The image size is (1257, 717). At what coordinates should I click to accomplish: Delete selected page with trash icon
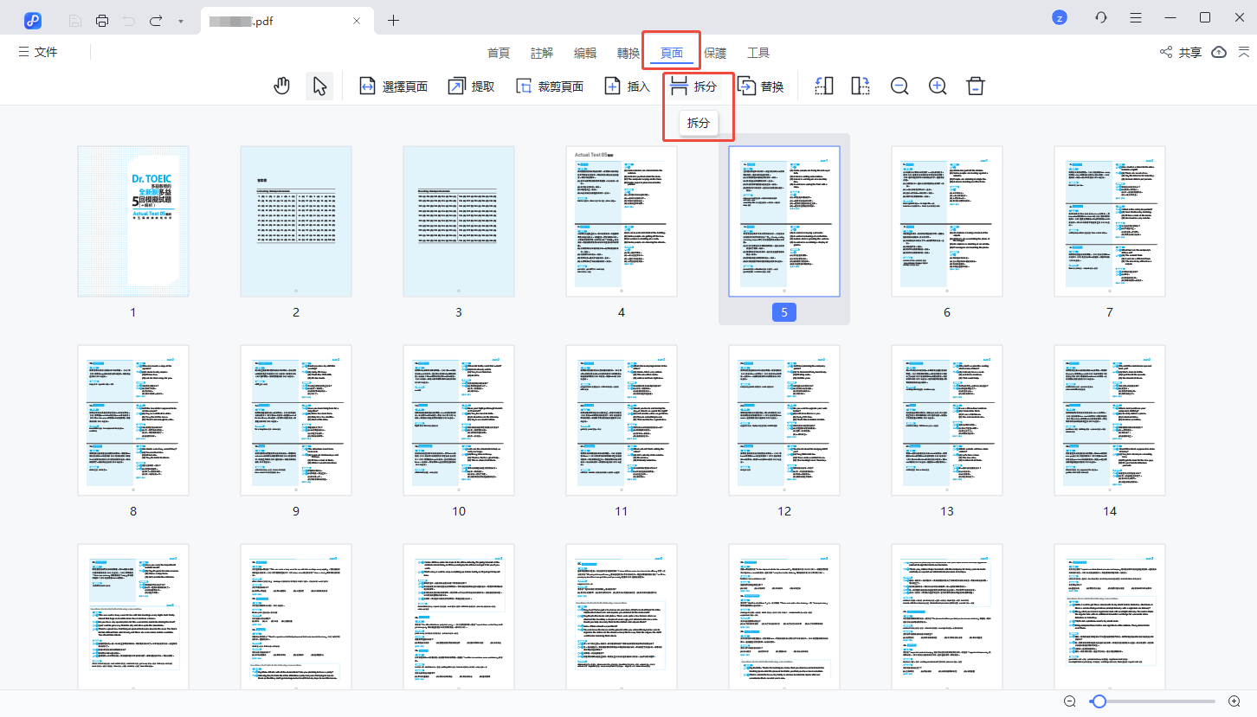[976, 86]
